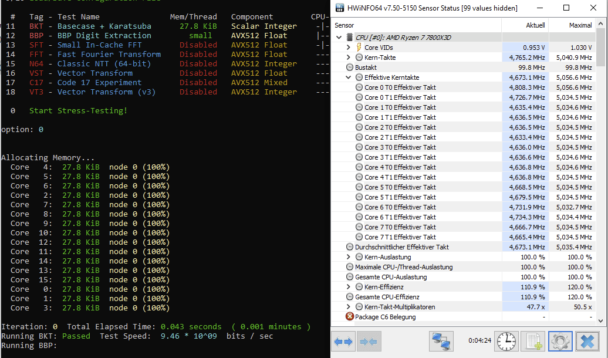608x358 pixels.
Task: Click the 0:04:24 elapsed timer display
Action: [479, 340]
